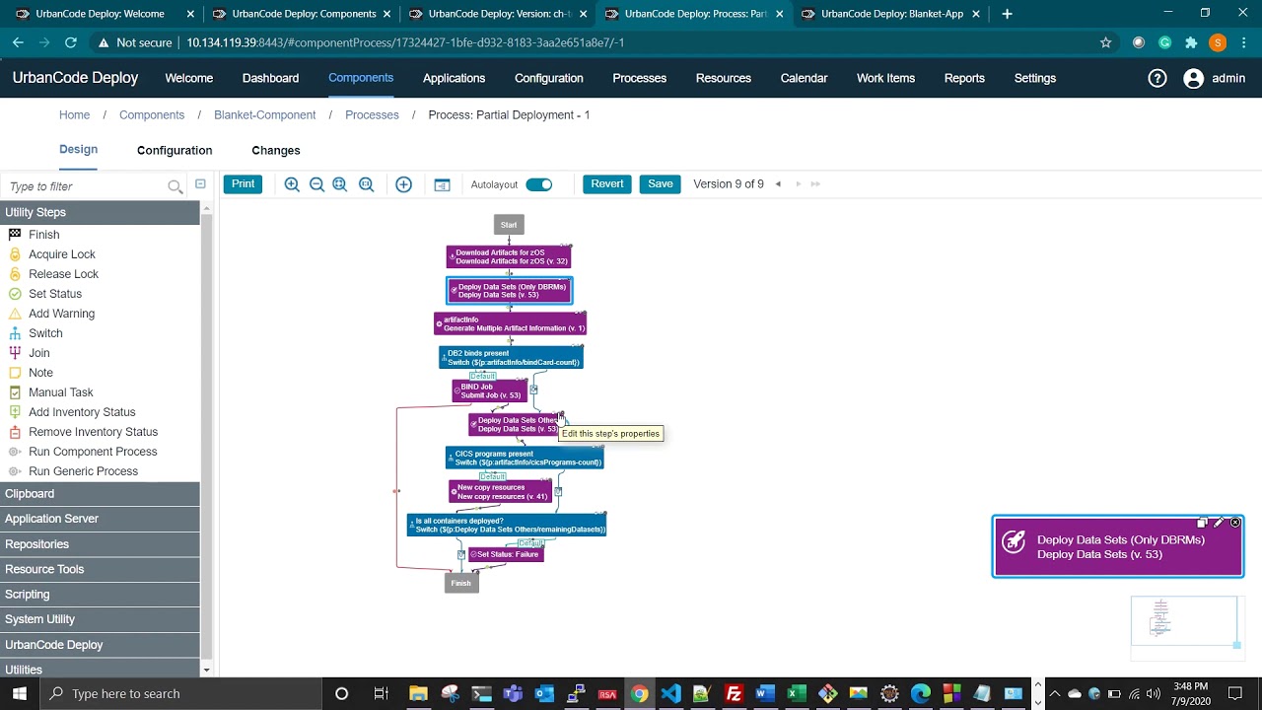Toggle the Autolayout switch
This screenshot has width=1262, height=710.
[539, 184]
